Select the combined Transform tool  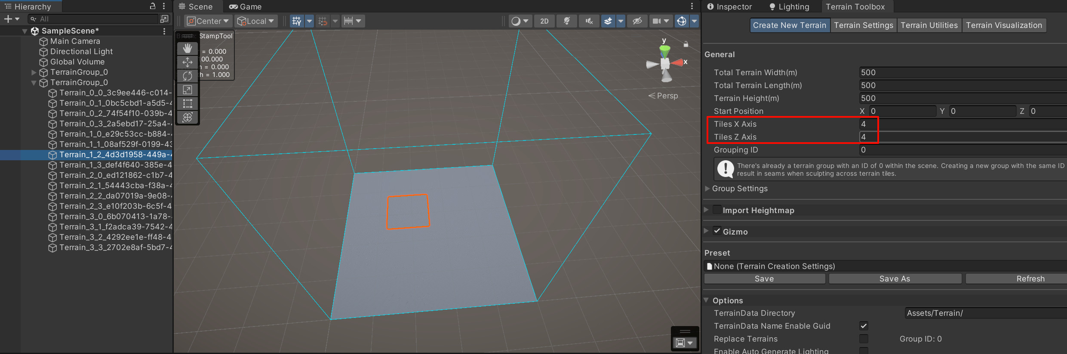(188, 117)
